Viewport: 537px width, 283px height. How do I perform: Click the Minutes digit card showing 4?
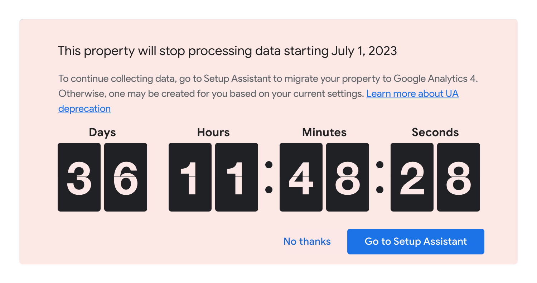pyautogui.click(x=301, y=177)
